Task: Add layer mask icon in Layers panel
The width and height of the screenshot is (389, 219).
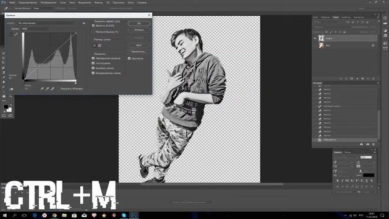Action: click(351, 78)
